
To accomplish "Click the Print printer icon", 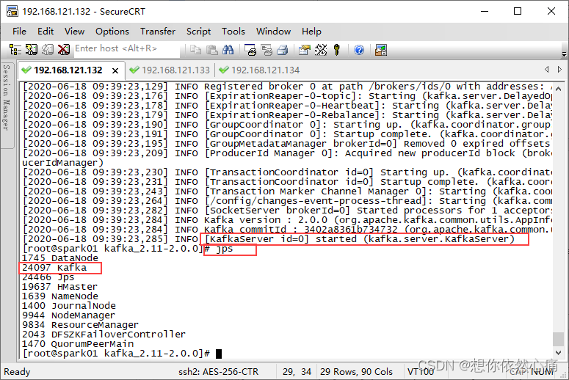I will [x=283, y=50].
